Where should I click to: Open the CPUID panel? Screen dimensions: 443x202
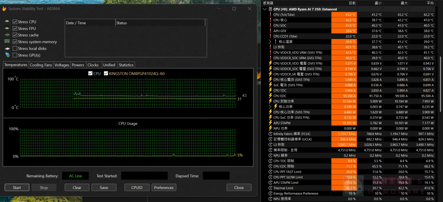click(137, 188)
